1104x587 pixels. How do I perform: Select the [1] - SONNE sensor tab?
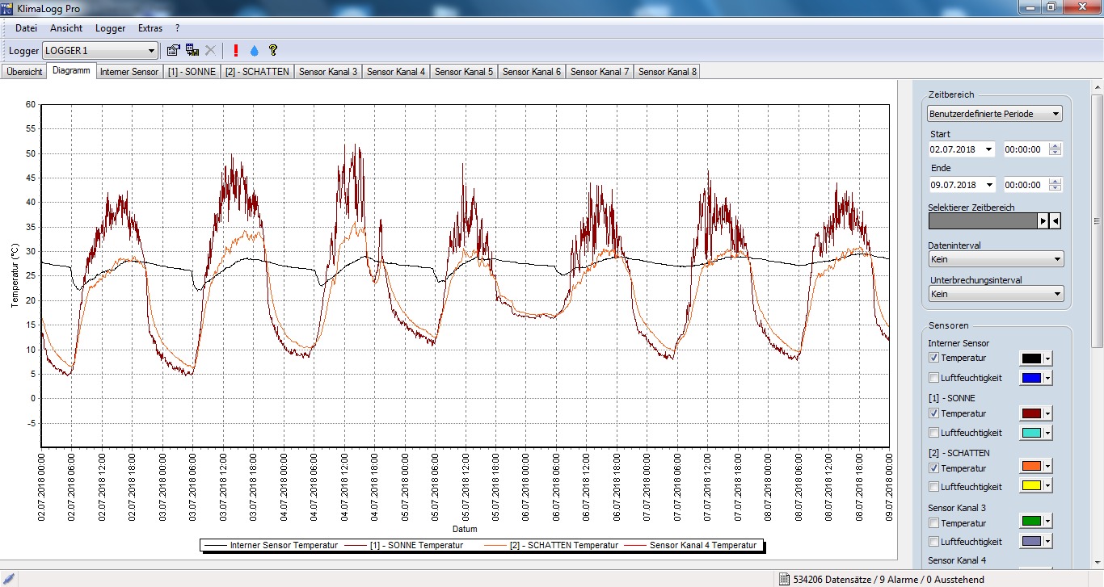click(x=192, y=71)
